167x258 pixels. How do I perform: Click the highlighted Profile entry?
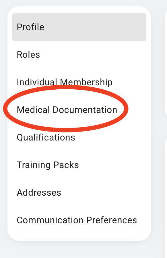[x=30, y=27]
